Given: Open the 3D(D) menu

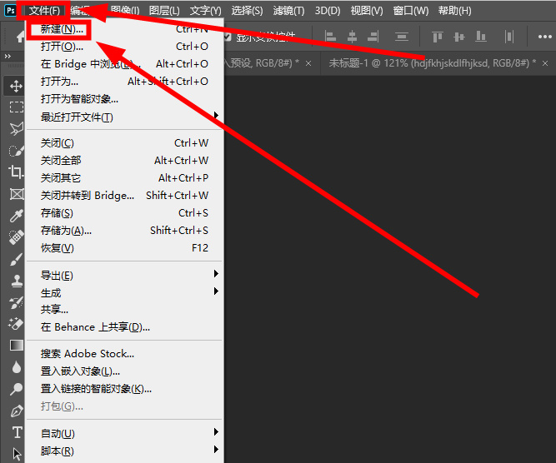Looking at the screenshot, I should (328, 11).
